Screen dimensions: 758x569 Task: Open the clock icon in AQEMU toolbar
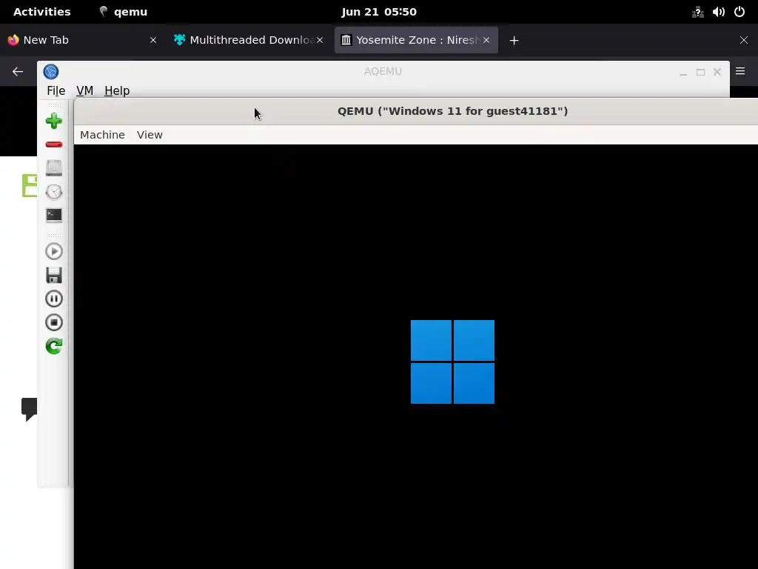click(53, 192)
